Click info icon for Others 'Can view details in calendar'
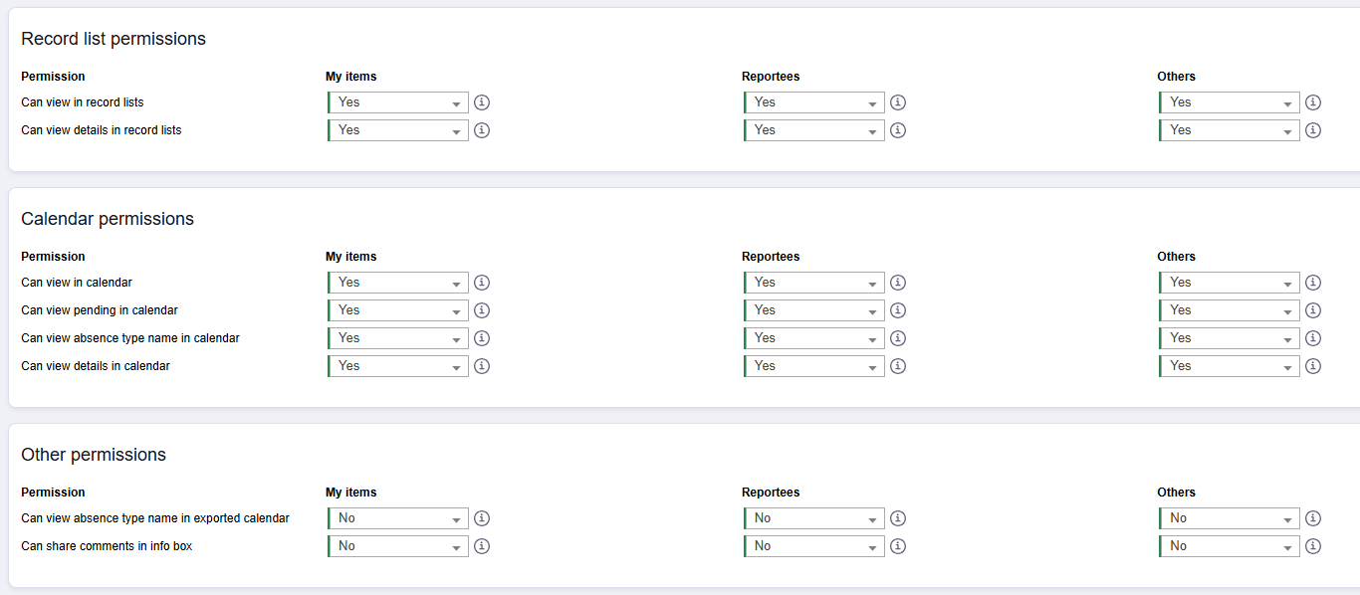Image resolution: width=1360 pixels, height=595 pixels. (x=1313, y=366)
